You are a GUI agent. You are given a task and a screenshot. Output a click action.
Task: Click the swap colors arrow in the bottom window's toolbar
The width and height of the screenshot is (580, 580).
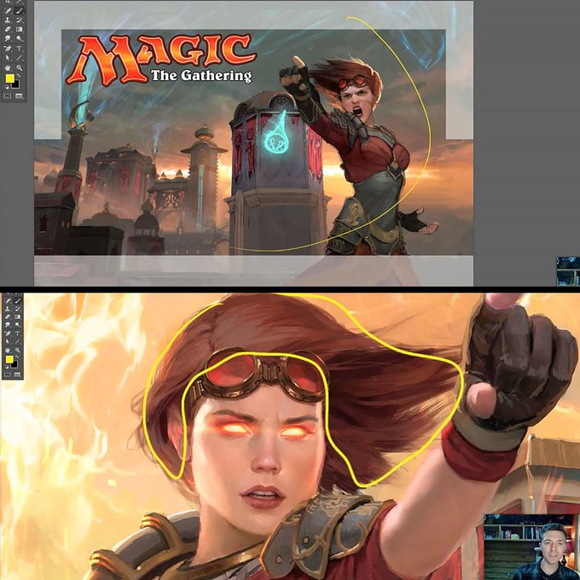[x=17, y=357]
